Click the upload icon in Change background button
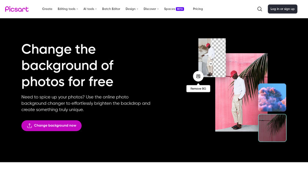 coord(29,126)
